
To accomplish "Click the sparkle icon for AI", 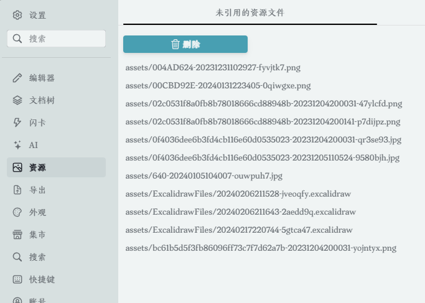I will point(17,145).
